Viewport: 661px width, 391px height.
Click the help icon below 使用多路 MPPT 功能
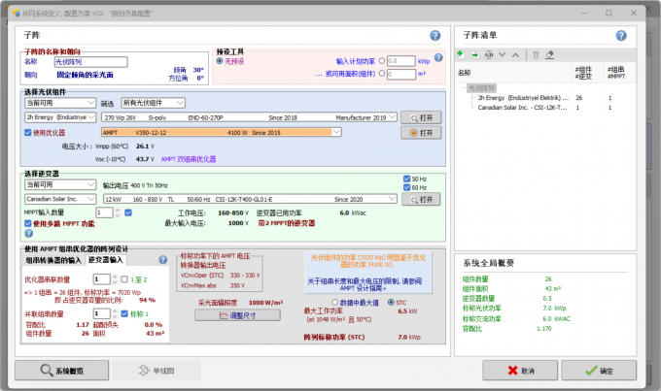click(28, 233)
